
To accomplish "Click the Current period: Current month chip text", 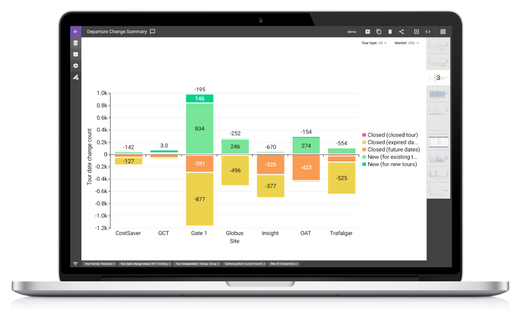I will [x=243, y=264].
